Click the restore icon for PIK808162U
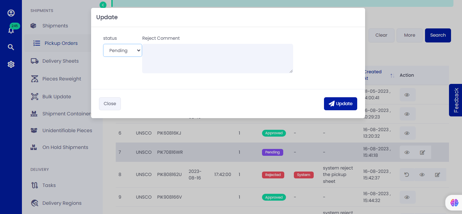Screen dimensions: 462x214 pos(407,175)
